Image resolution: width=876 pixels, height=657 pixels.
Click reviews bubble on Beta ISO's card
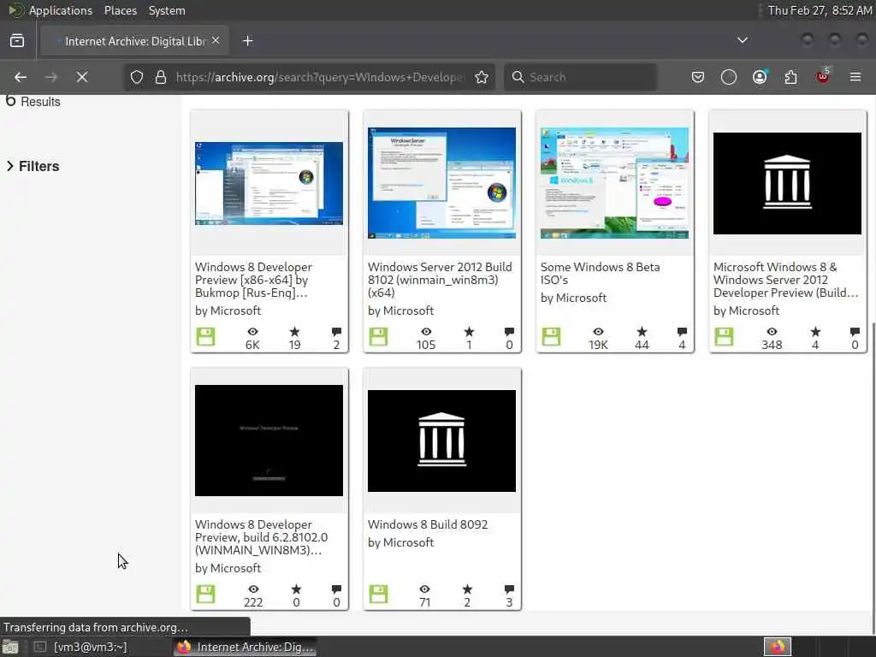682,332
